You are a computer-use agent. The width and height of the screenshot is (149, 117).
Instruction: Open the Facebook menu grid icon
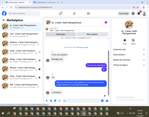[x=133, y=13]
